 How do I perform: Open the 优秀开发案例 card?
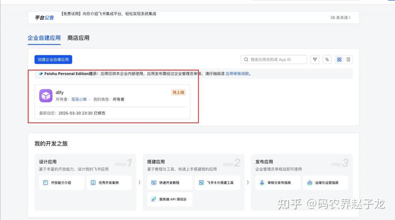point(109,182)
